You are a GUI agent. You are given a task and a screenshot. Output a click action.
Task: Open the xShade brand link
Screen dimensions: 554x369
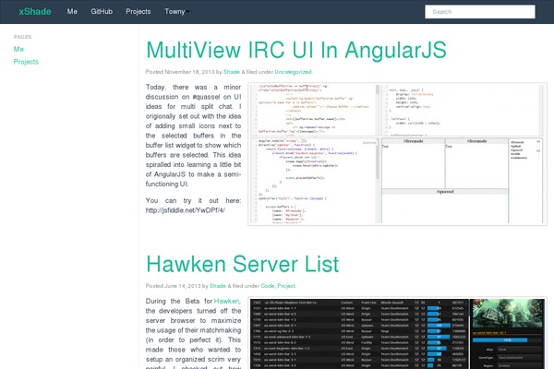pyautogui.click(x=35, y=12)
